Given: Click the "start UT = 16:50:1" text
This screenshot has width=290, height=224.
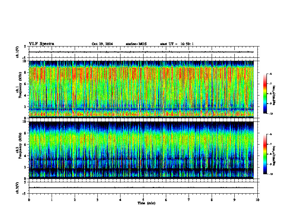Looking at the screenshot, I should point(177,44).
